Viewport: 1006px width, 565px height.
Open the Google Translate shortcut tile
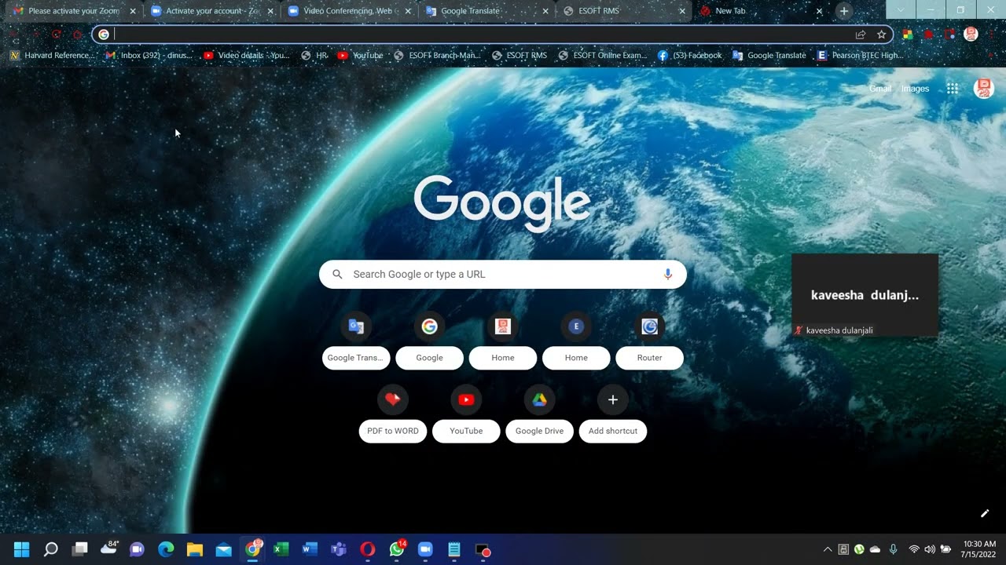pos(356,341)
